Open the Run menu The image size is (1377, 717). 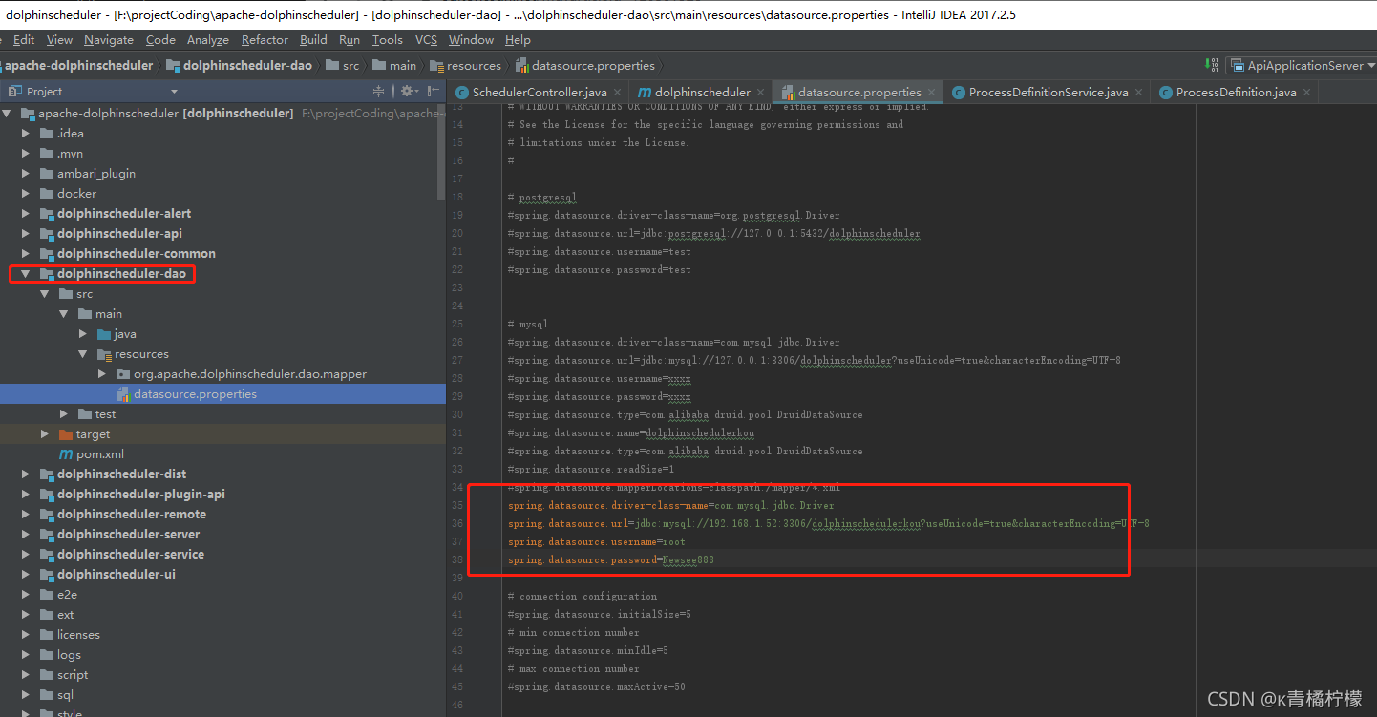pos(350,40)
